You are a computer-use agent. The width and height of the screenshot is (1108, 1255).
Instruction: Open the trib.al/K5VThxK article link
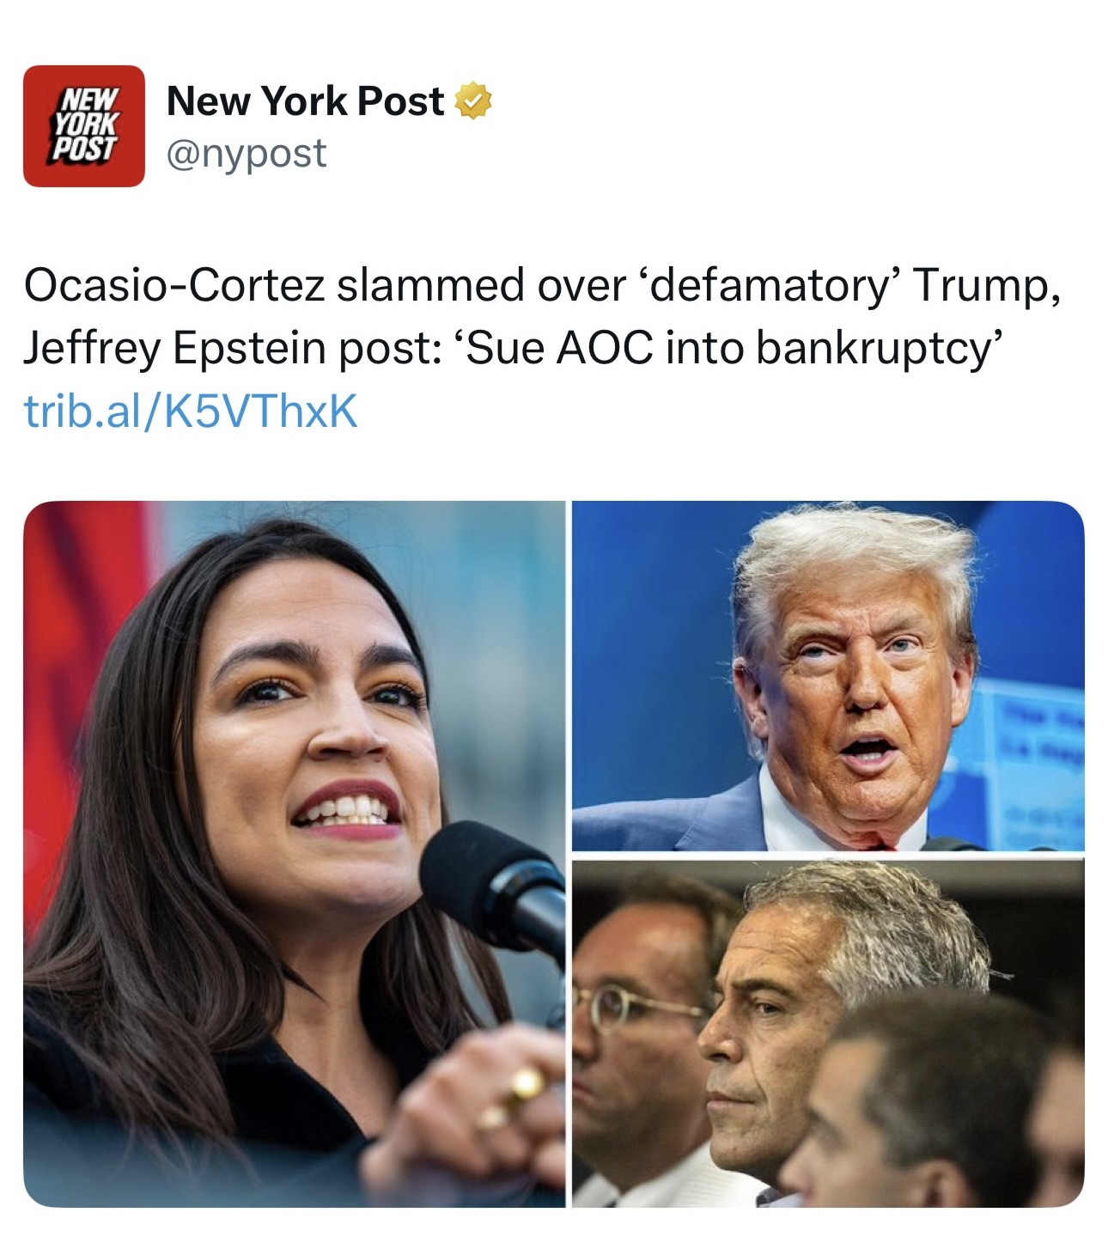coord(191,410)
